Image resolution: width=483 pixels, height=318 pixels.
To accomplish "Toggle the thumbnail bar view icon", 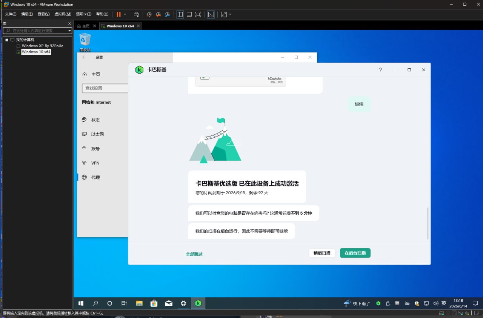I will tap(189, 14).
